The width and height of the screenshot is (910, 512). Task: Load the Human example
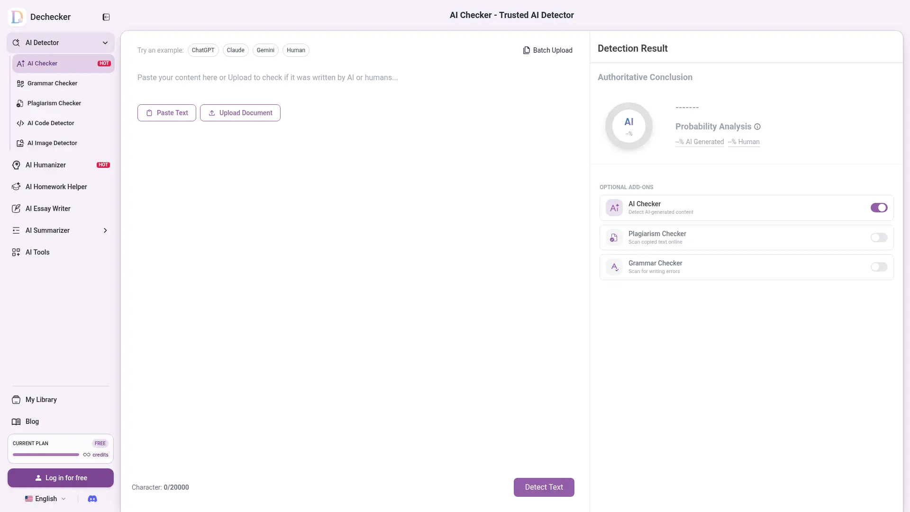tap(296, 50)
